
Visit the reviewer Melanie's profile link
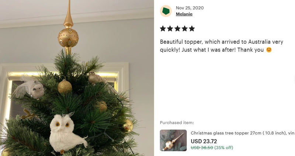coord(184,14)
